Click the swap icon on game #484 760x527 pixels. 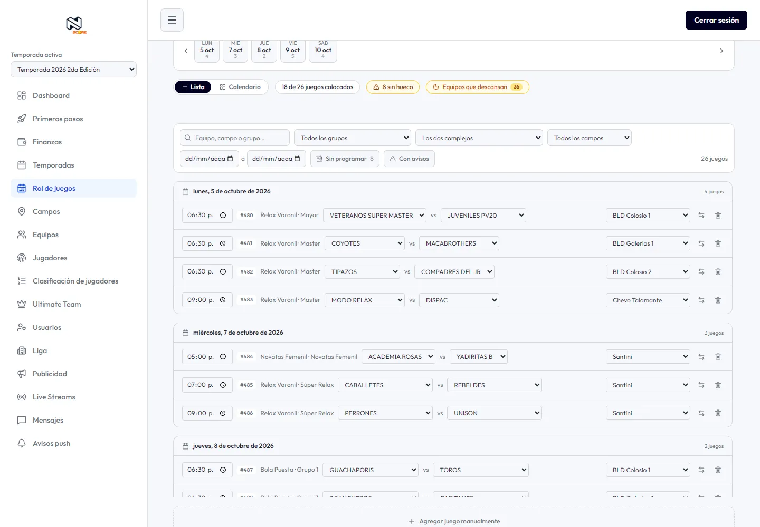701,357
